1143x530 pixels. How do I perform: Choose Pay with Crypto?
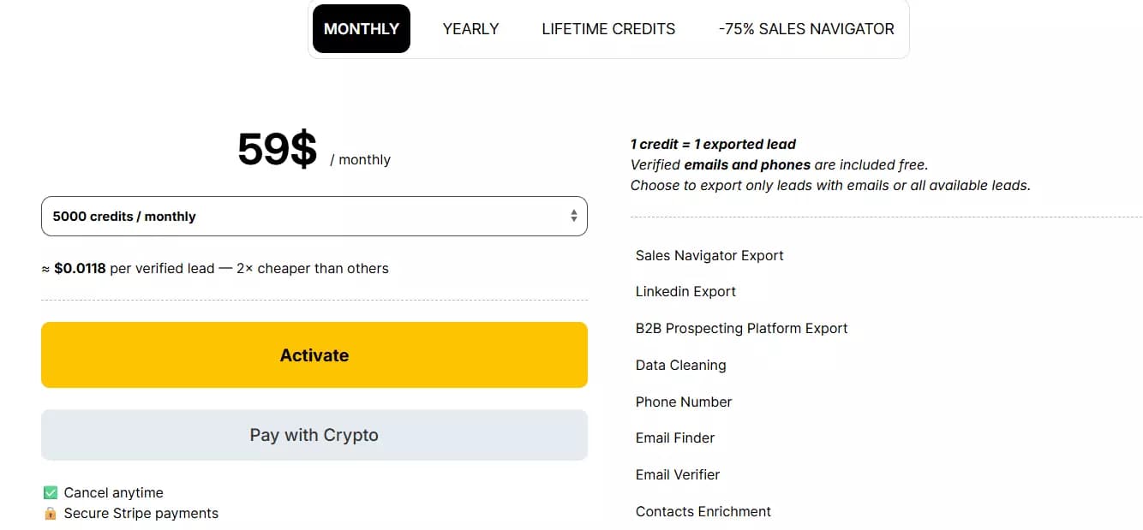(314, 434)
